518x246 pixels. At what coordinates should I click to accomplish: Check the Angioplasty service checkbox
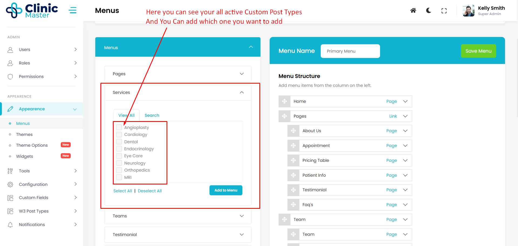pyautogui.click(x=119, y=127)
